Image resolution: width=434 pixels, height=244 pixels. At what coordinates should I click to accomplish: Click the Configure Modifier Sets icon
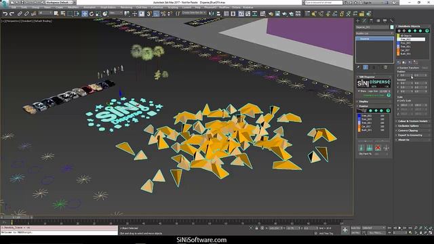[386, 67]
